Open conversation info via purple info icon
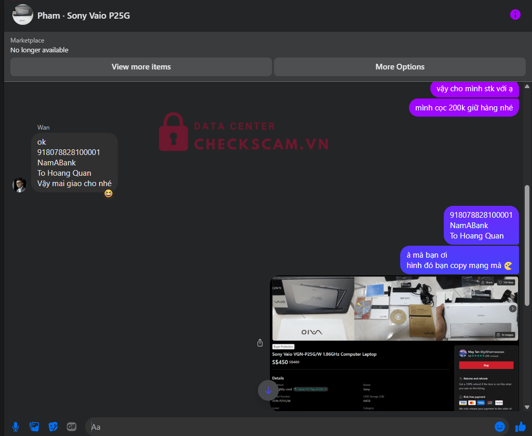This screenshot has height=436, width=532. pyautogui.click(x=515, y=15)
